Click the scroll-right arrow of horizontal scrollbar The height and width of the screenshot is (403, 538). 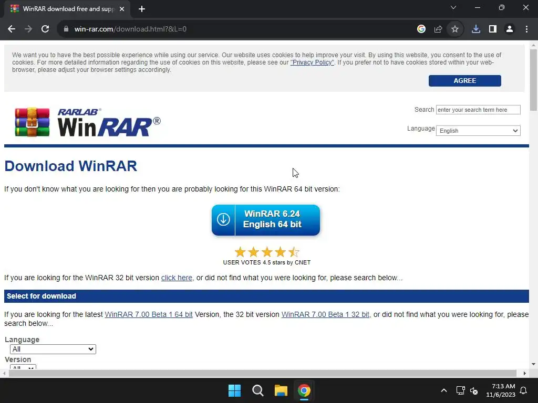pos(525,373)
